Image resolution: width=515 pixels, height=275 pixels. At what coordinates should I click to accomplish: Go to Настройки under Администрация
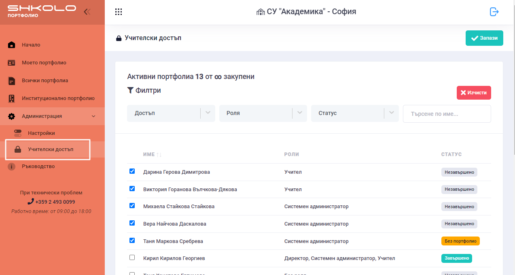(41, 133)
